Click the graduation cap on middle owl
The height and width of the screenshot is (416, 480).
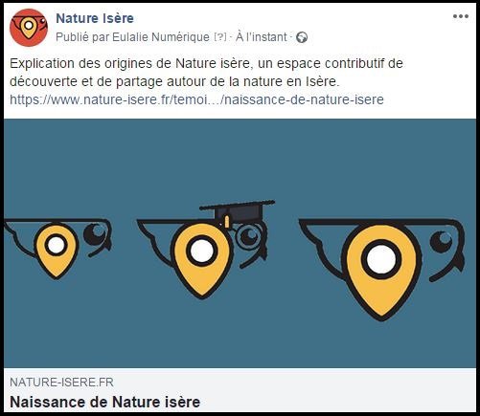point(237,212)
